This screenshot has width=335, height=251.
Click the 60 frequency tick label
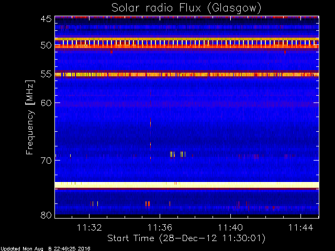(x=46, y=102)
